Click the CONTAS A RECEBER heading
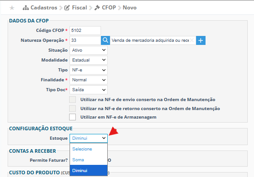 (32, 151)
